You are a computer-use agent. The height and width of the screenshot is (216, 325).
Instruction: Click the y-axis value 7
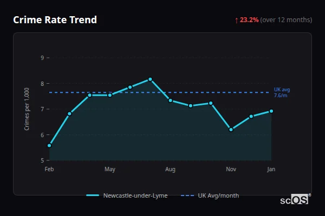(x=42, y=109)
